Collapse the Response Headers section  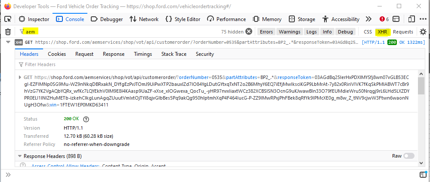20,156
